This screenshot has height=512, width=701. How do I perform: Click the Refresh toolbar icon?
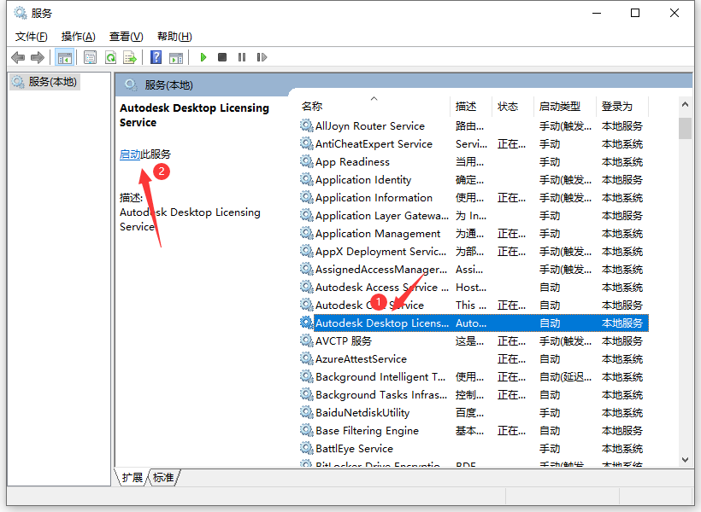click(x=110, y=57)
